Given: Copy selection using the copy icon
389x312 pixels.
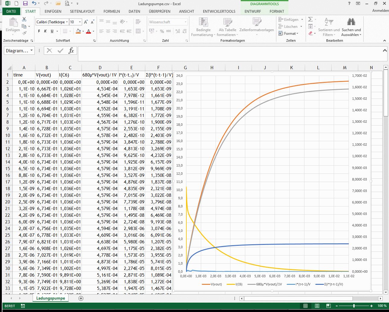Looking at the screenshot, I should 24,27.
